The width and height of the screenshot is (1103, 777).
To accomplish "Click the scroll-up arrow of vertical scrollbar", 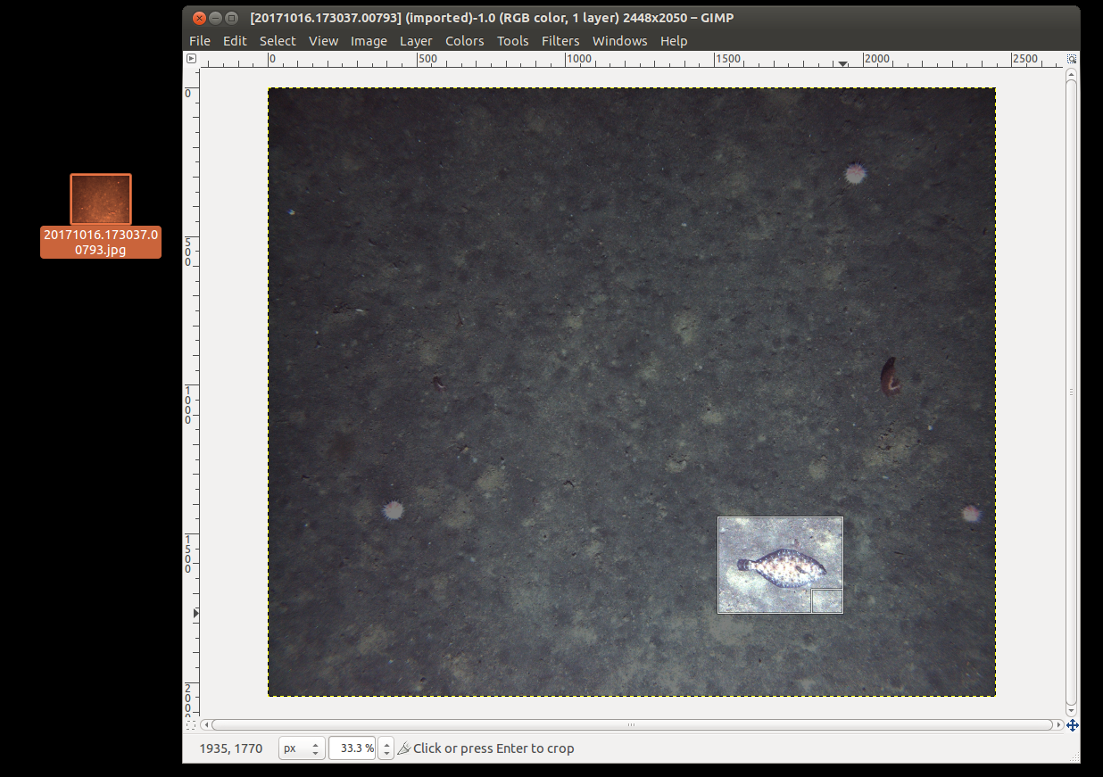I will coord(1072,73).
